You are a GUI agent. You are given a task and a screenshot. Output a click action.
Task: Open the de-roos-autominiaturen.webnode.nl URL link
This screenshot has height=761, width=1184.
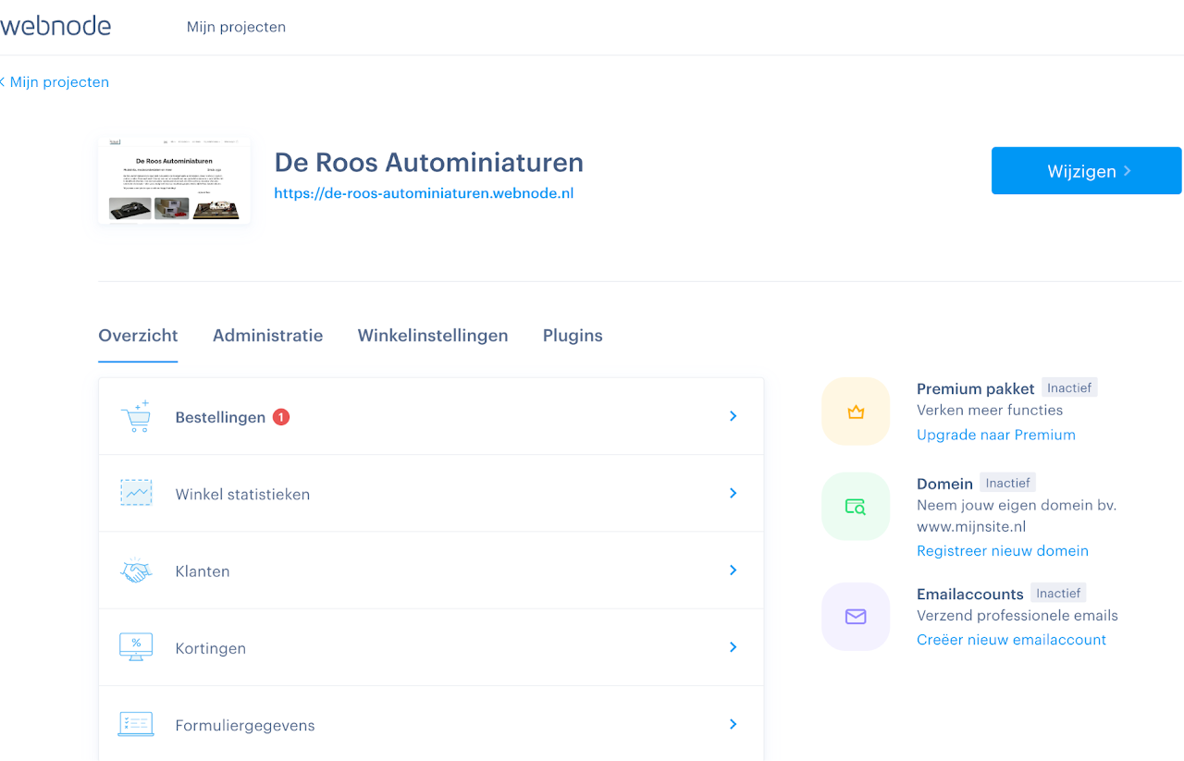[424, 193]
